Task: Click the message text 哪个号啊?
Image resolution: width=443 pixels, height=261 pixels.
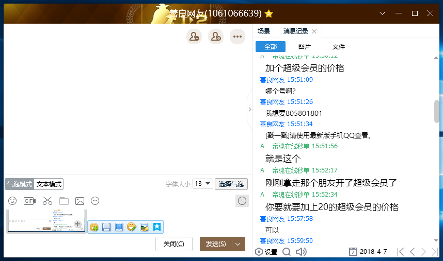Action: (x=280, y=91)
